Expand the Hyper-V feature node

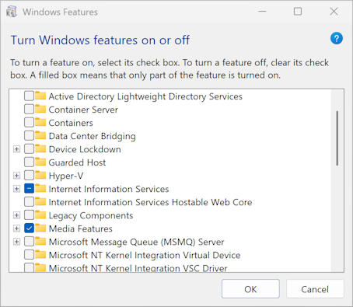(x=16, y=176)
